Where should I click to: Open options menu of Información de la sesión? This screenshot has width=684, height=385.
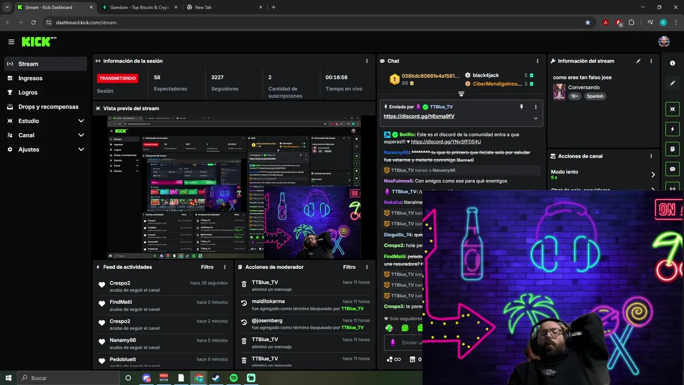[367, 61]
